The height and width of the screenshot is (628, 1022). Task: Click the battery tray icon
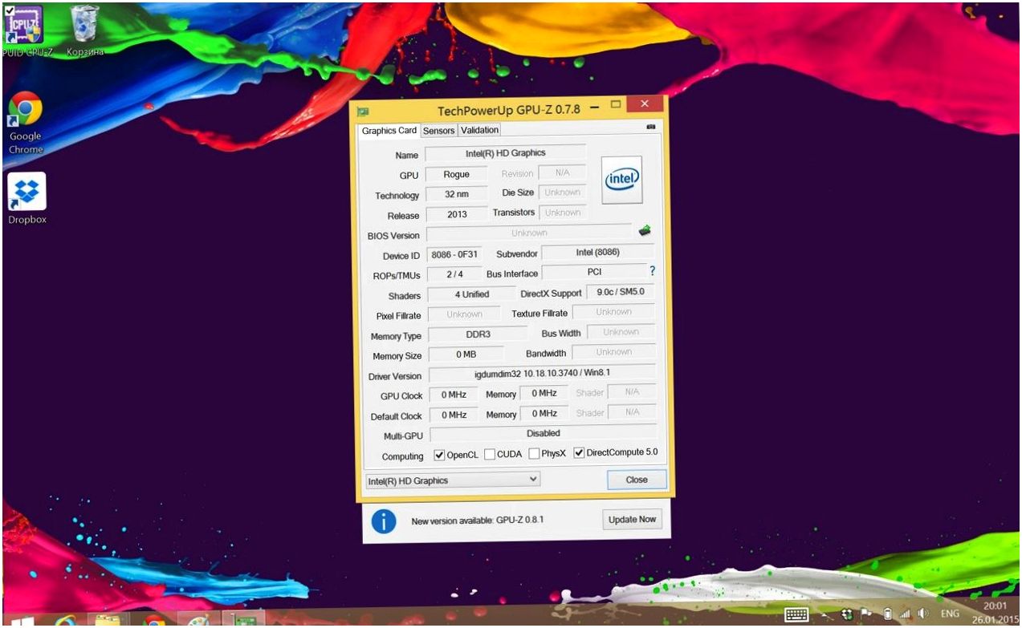pos(888,614)
